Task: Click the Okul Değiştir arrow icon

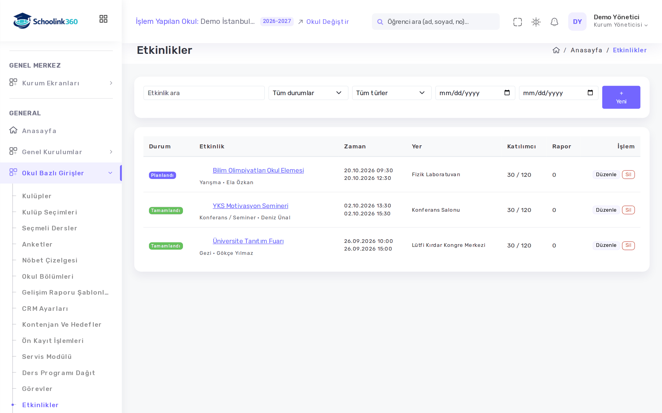Action: (x=301, y=22)
